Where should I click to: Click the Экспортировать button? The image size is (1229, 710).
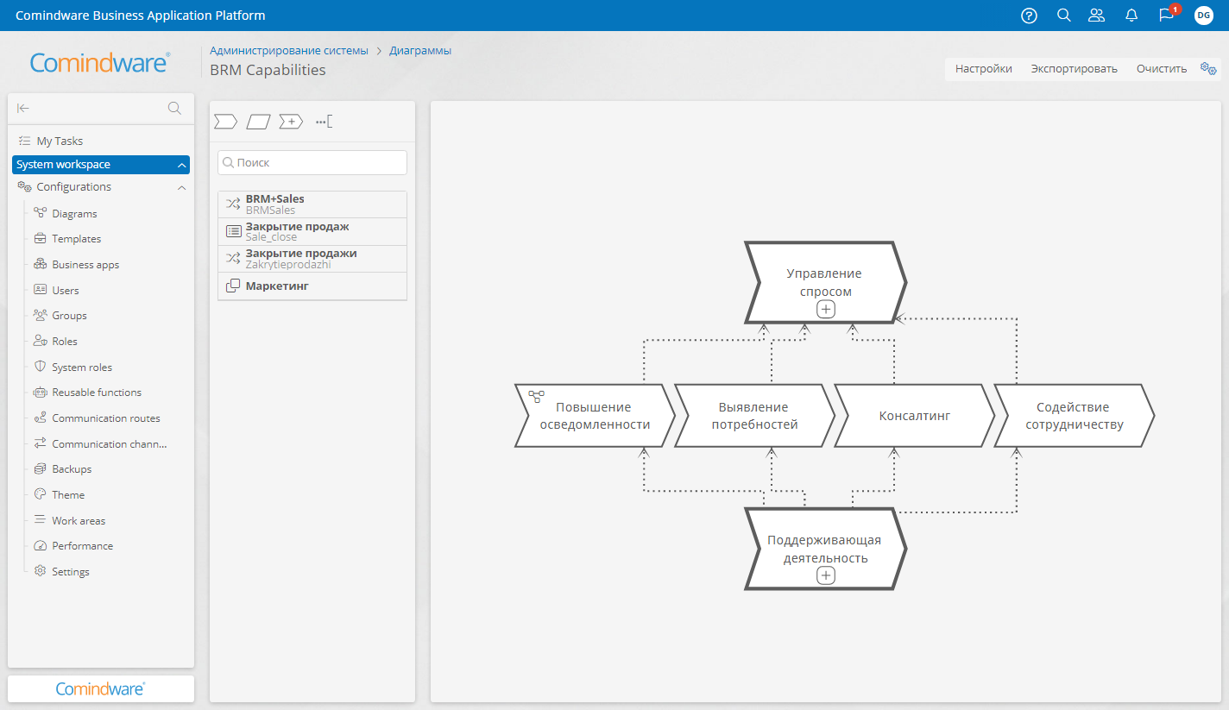[1074, 69]
